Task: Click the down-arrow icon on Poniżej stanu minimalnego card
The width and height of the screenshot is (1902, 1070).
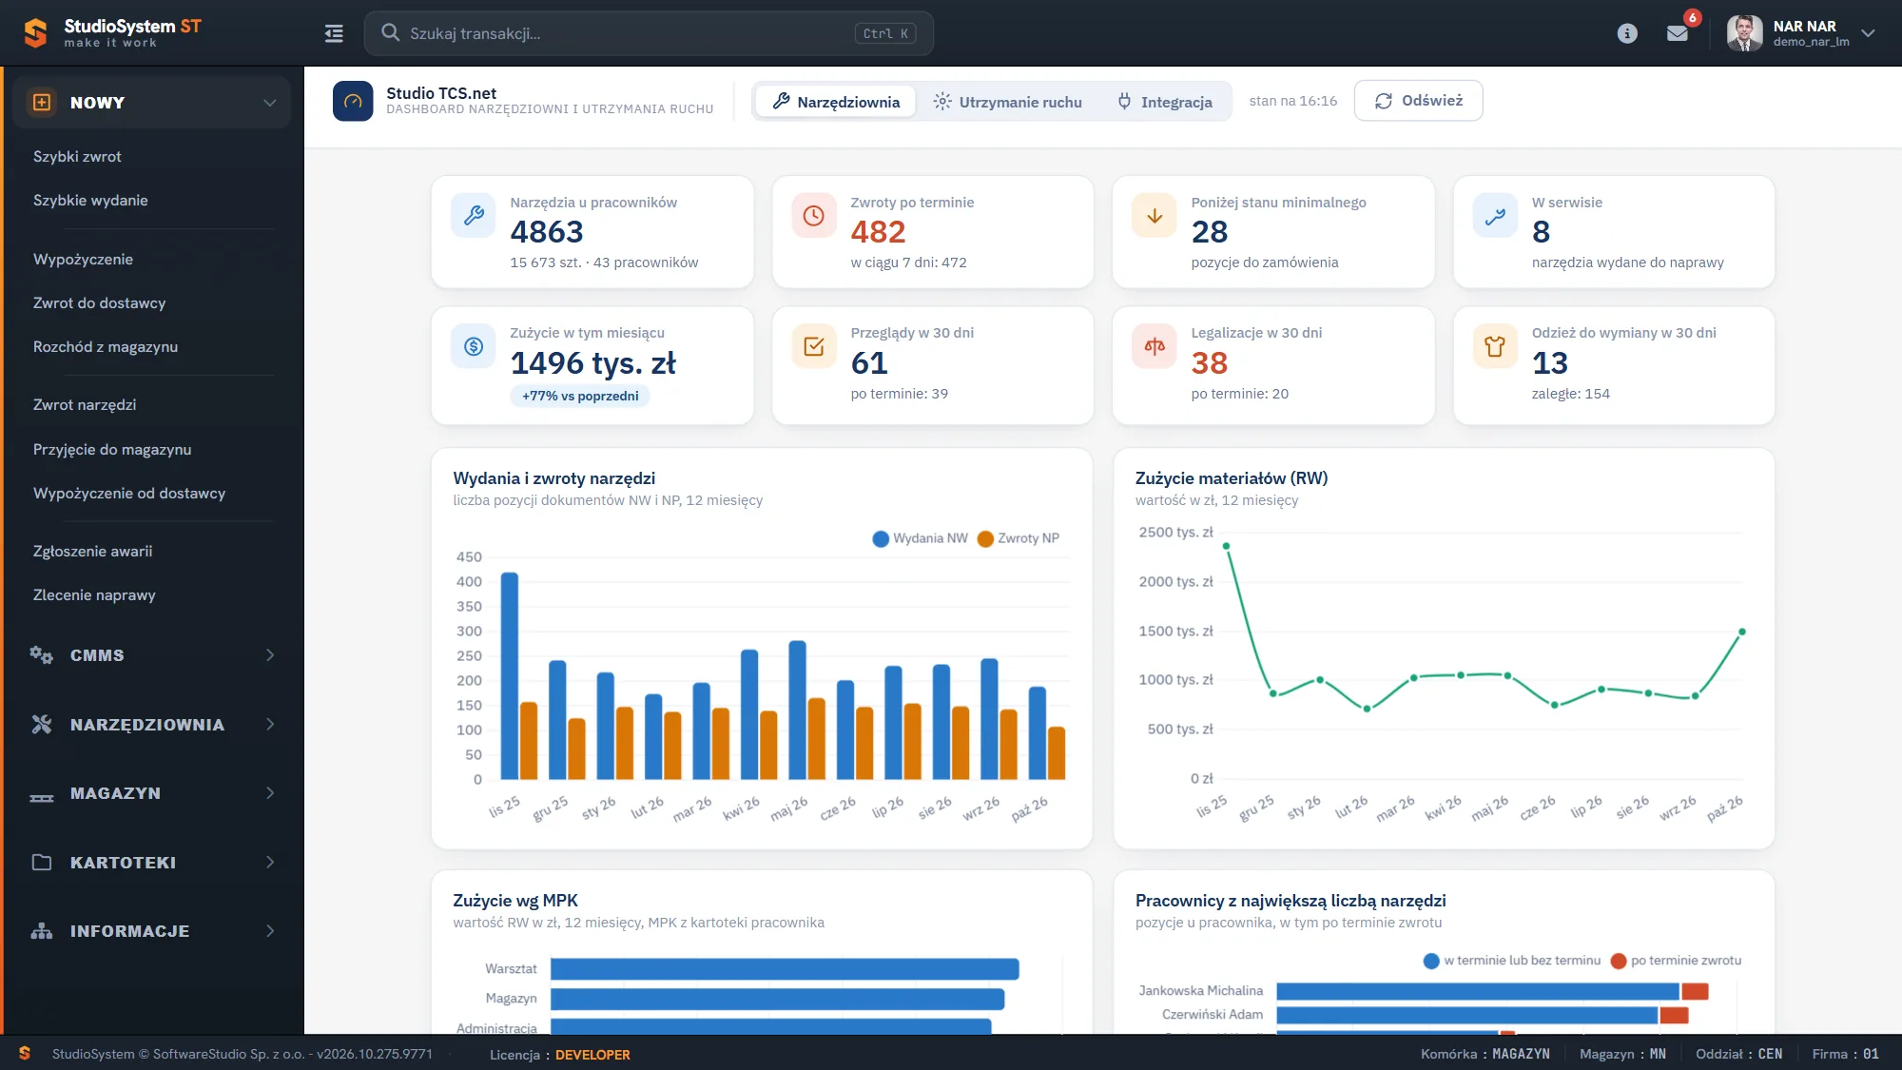Action: 1155,216
